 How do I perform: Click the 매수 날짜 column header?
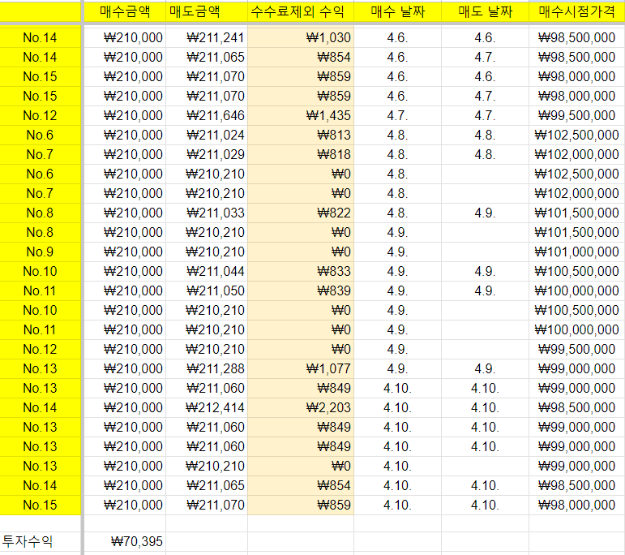pos(397,12)
